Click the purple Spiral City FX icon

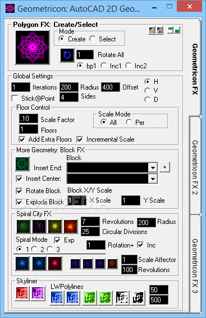pos(39,226)
